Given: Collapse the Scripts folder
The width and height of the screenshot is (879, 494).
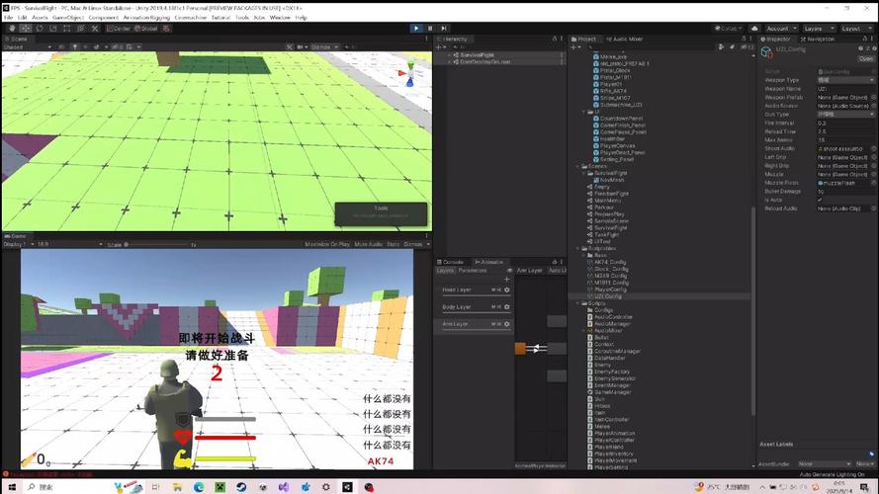Looking at the screenshot, I should click(x=578, y=303).
